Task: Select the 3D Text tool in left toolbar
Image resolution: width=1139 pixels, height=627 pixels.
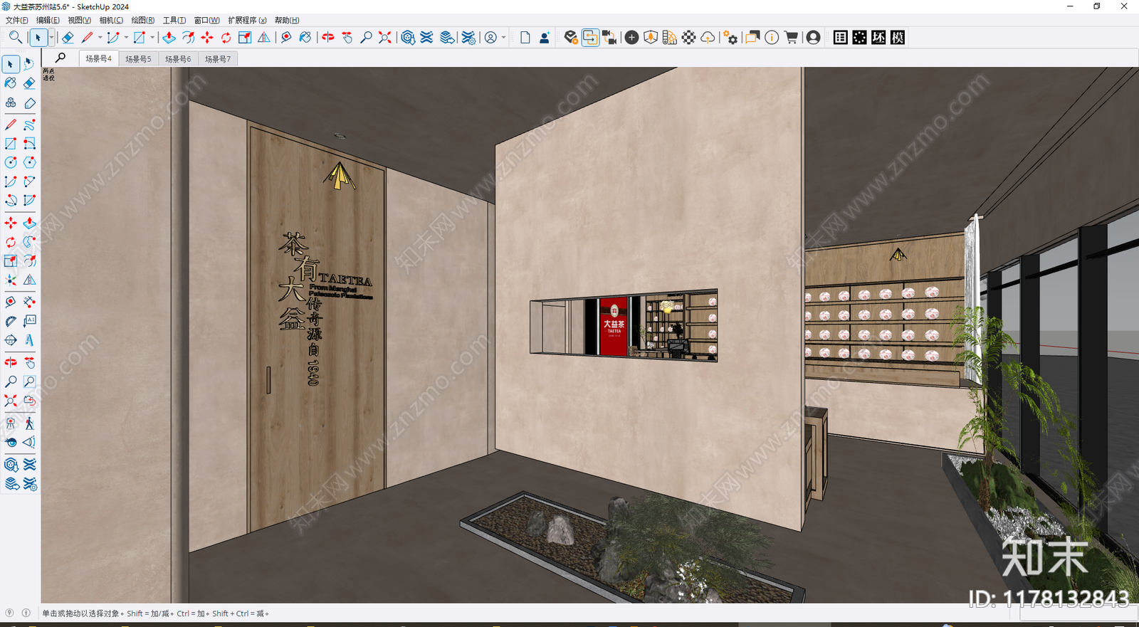Action: 29,340
